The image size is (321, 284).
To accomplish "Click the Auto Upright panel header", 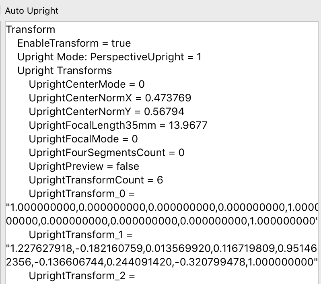I will pos(32,11).
